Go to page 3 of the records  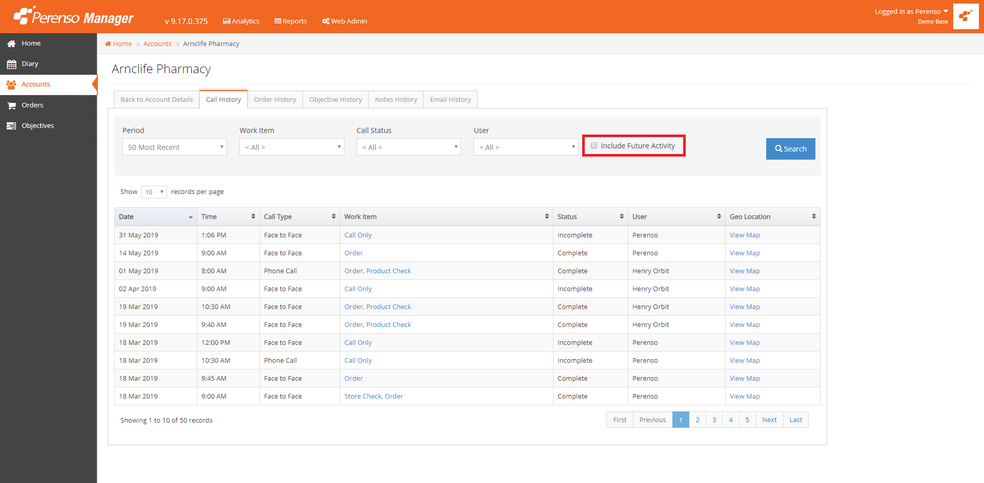point(714,420)
